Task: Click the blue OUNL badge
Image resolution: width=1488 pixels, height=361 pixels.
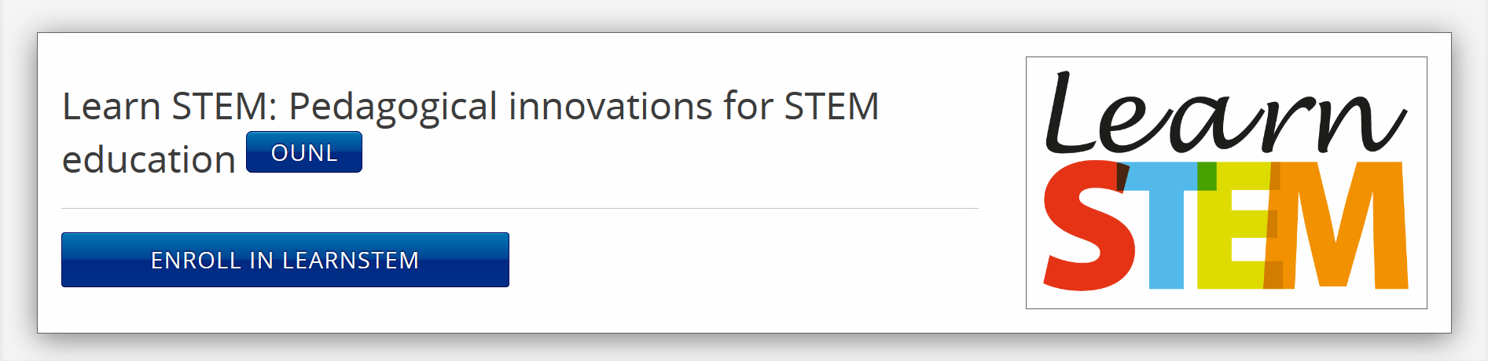Action: (x=304, y=152)
